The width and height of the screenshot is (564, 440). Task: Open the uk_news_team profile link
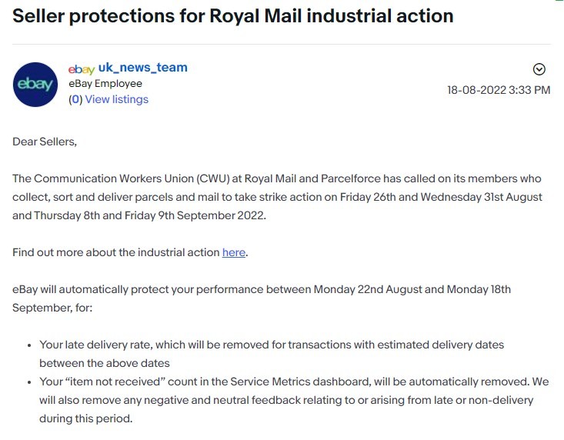[x=142, y=68]
